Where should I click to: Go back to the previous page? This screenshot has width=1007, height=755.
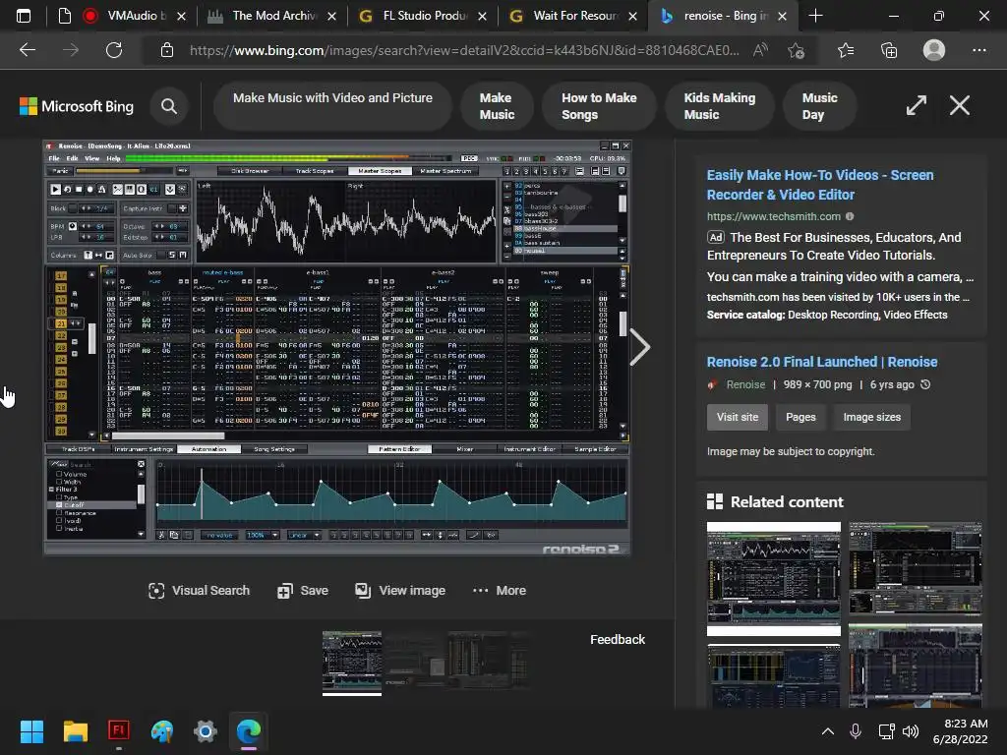pyautogui.click(x=28, y=50)
